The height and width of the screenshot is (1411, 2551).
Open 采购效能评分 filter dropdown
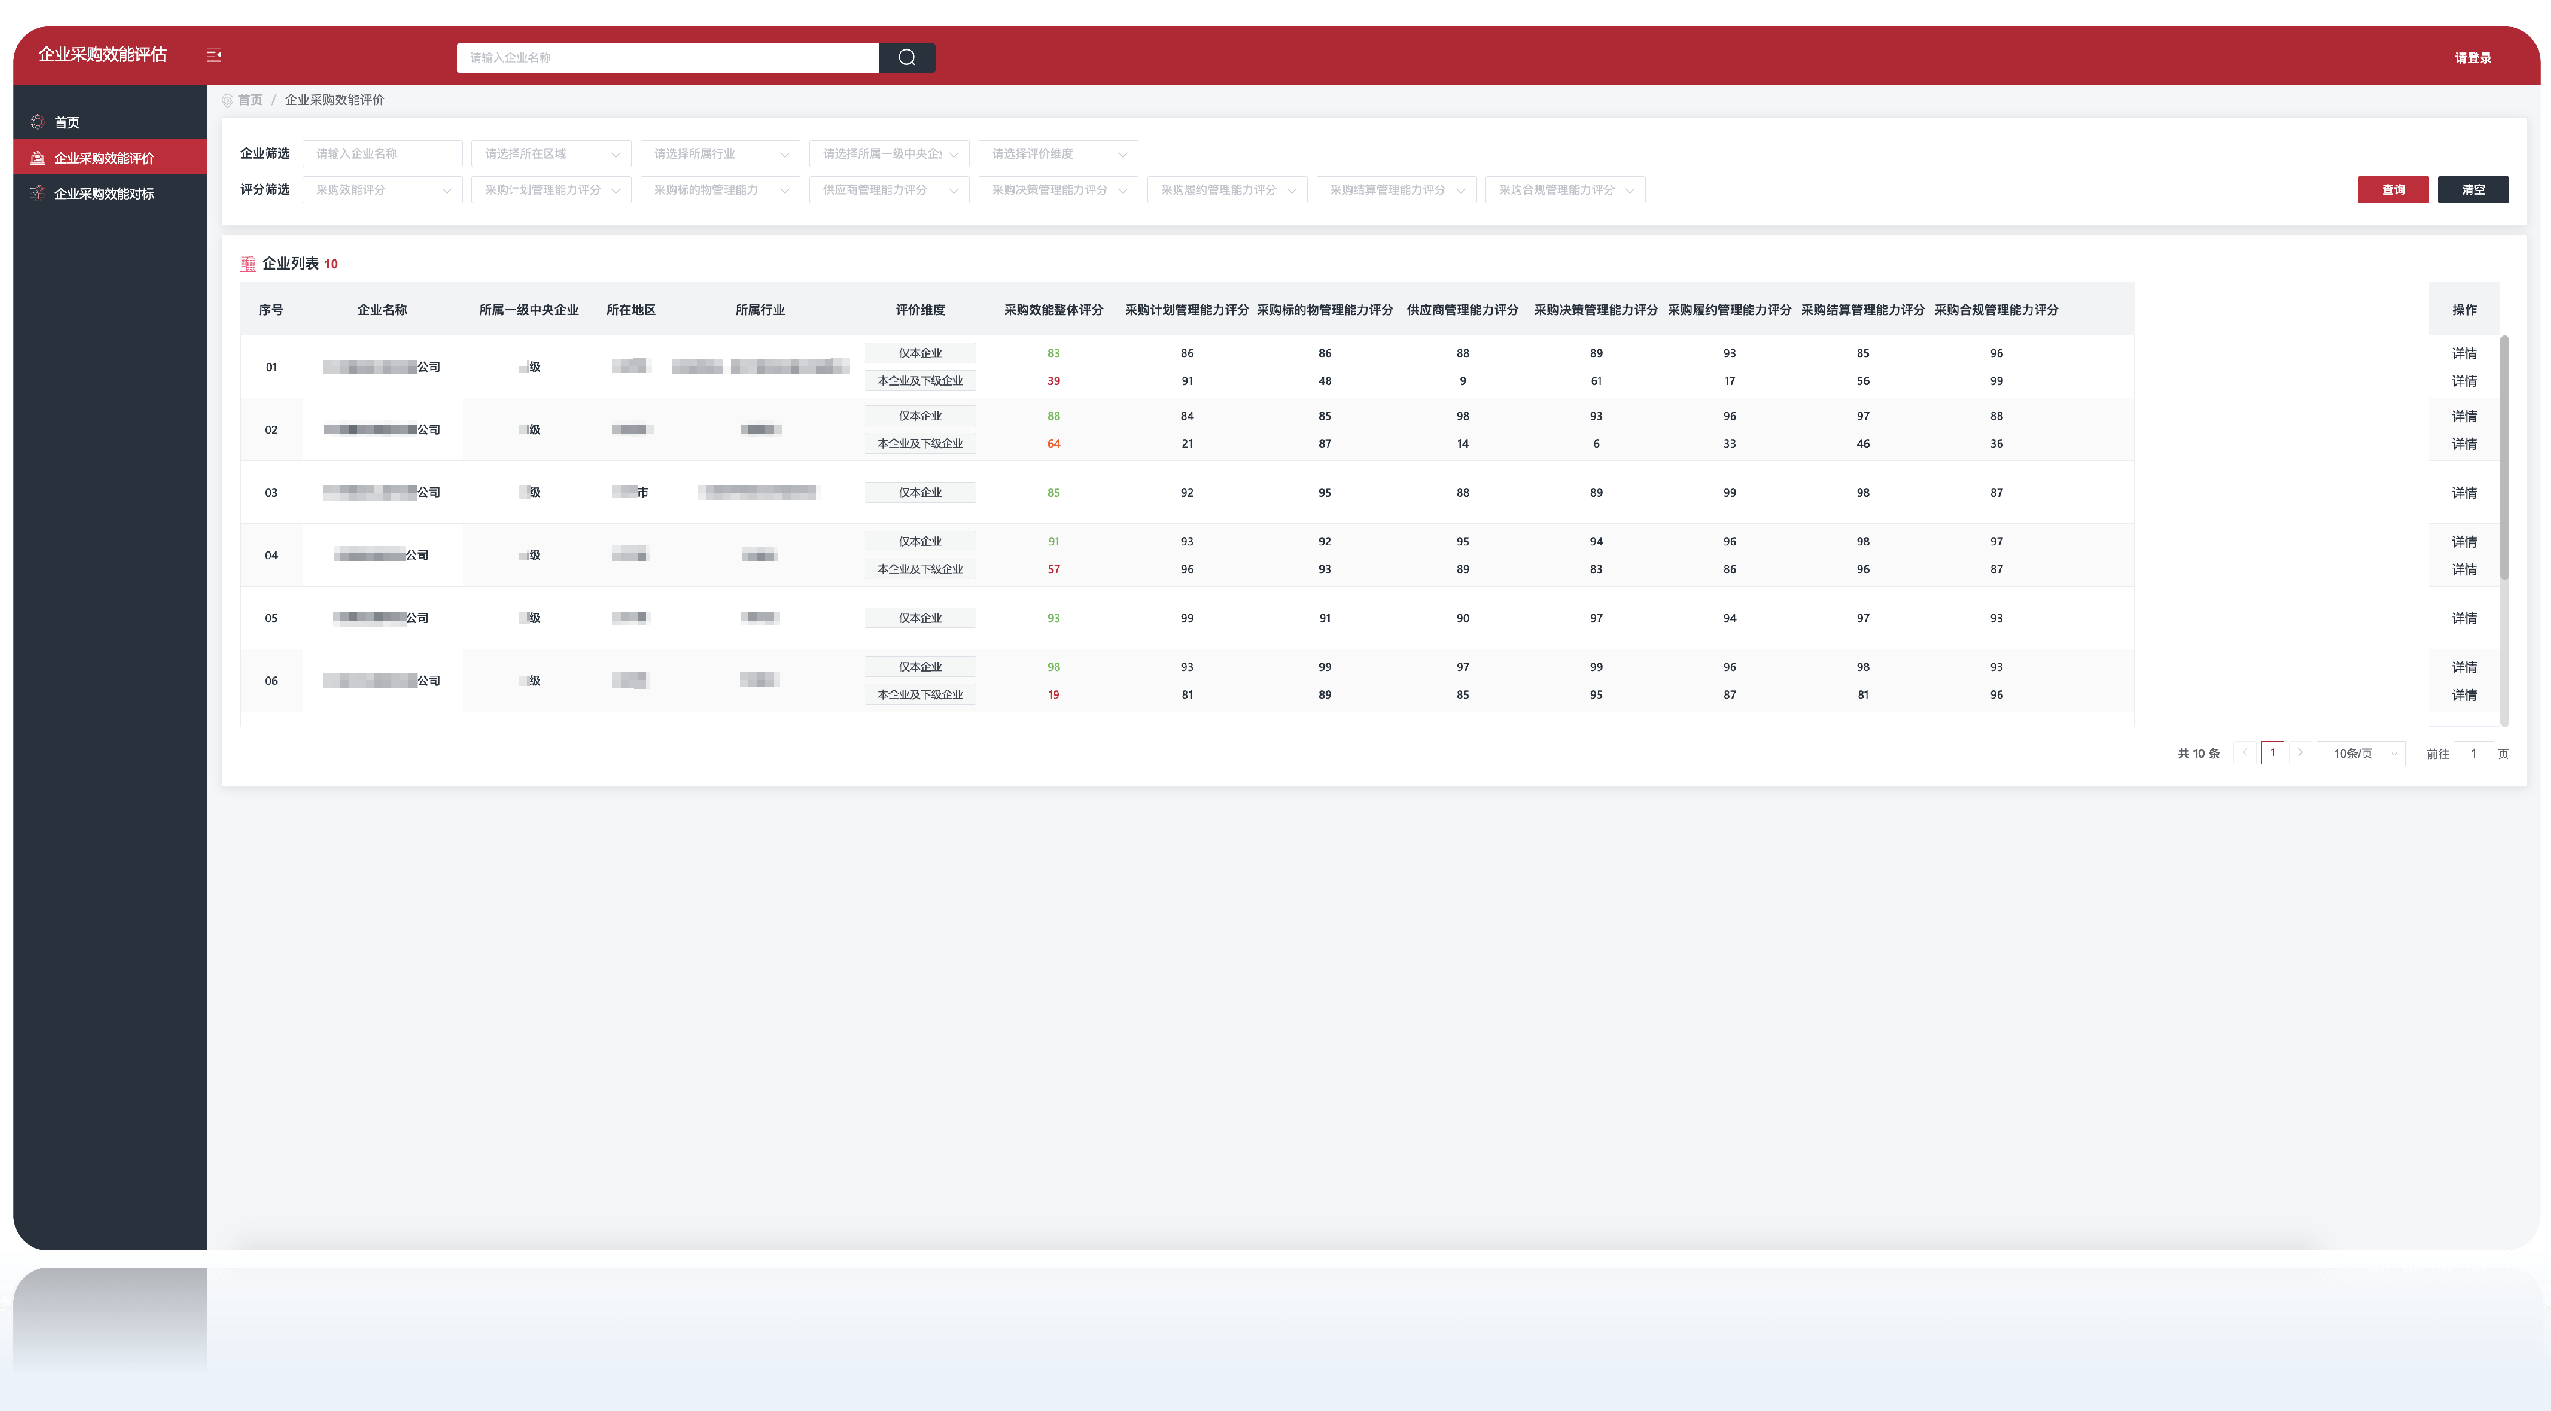[x=382, y=189]
